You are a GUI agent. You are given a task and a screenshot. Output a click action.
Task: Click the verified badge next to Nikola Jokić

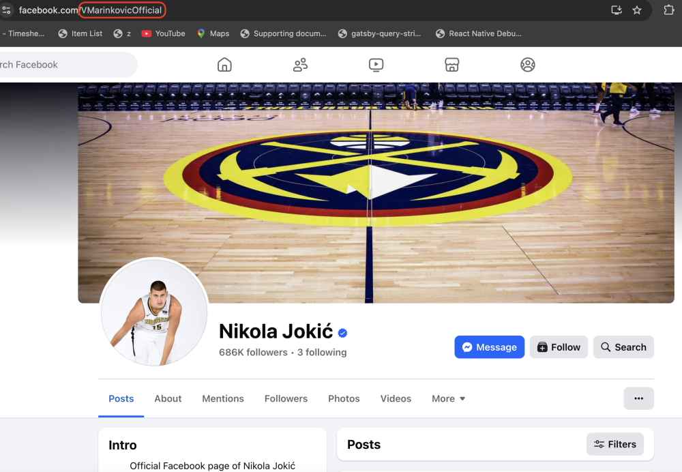click(343, 334)
